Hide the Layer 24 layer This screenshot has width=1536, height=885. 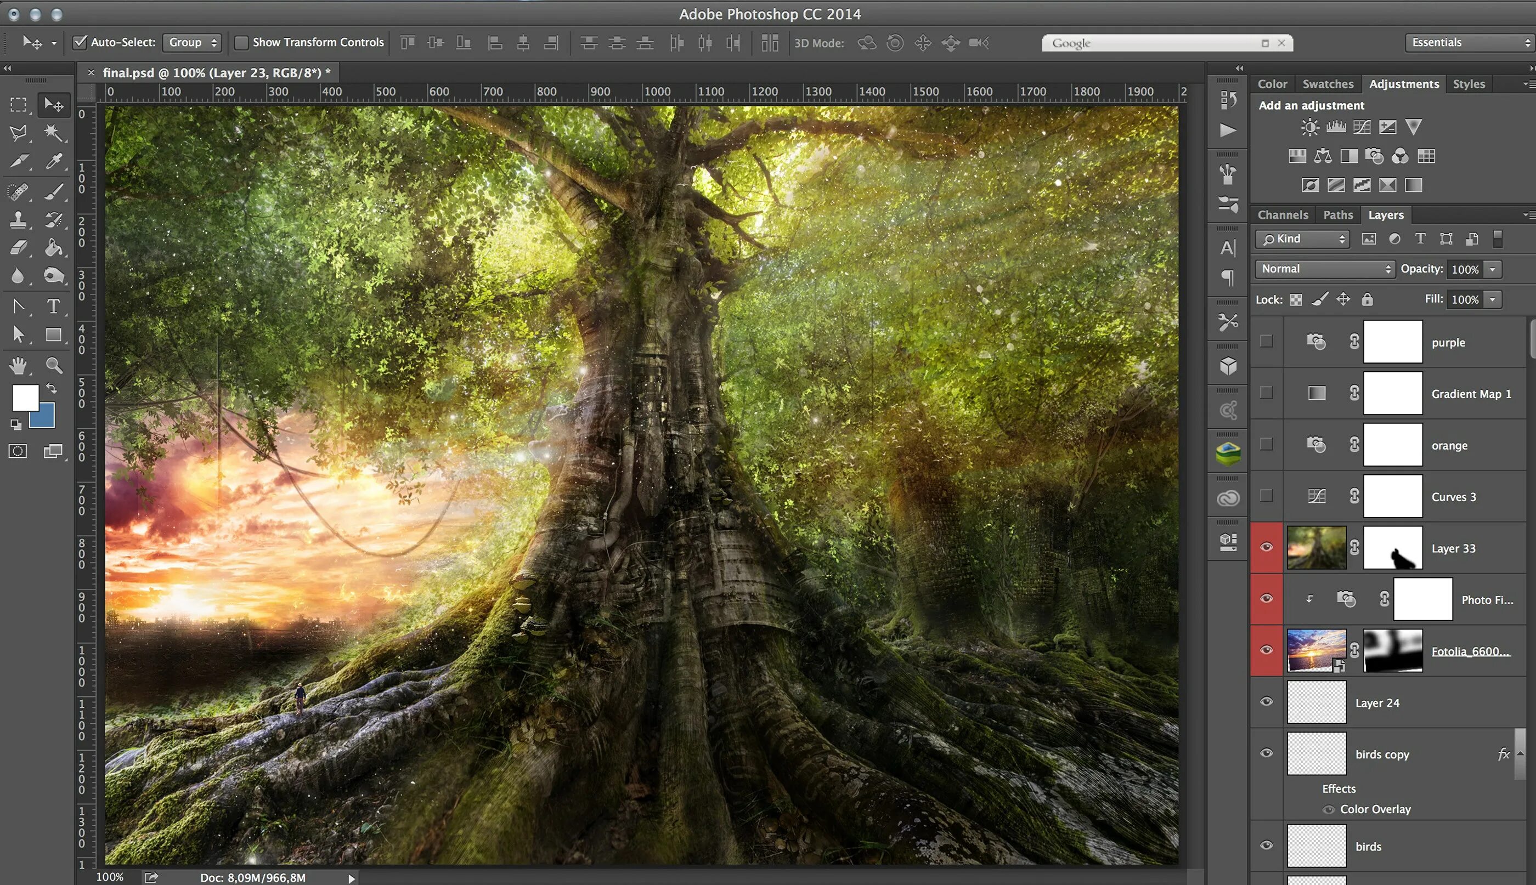coord(1266,702)
